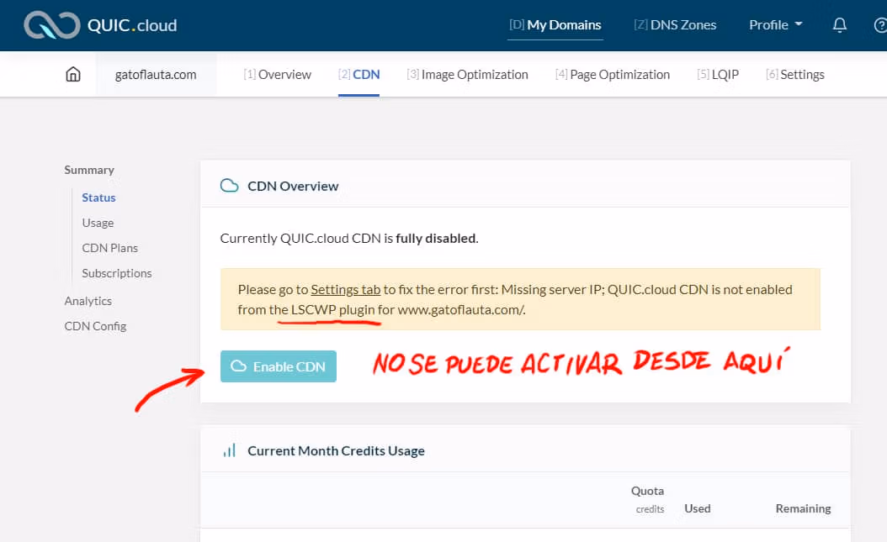Open the Profile dropdown
Viewport: 887px width, 542px height.
pos(776,25)
